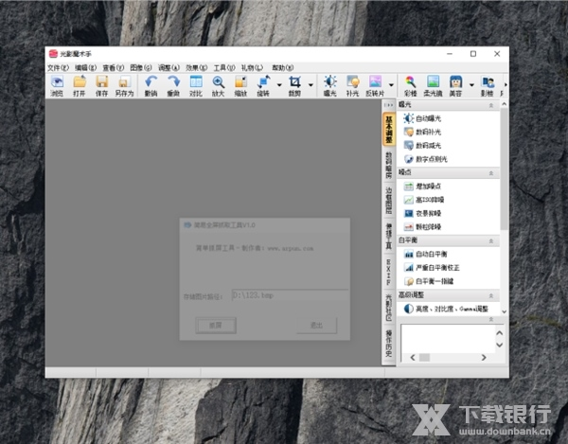Select the 裁剪 (Crop) tool icon

294,85
